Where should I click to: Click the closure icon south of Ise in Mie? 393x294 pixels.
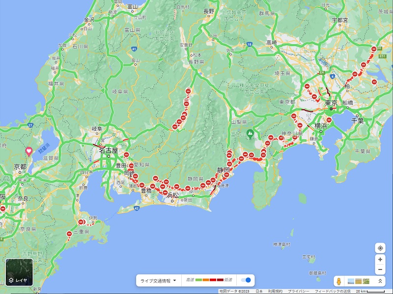pyautogui.click(x=69, y=235)
